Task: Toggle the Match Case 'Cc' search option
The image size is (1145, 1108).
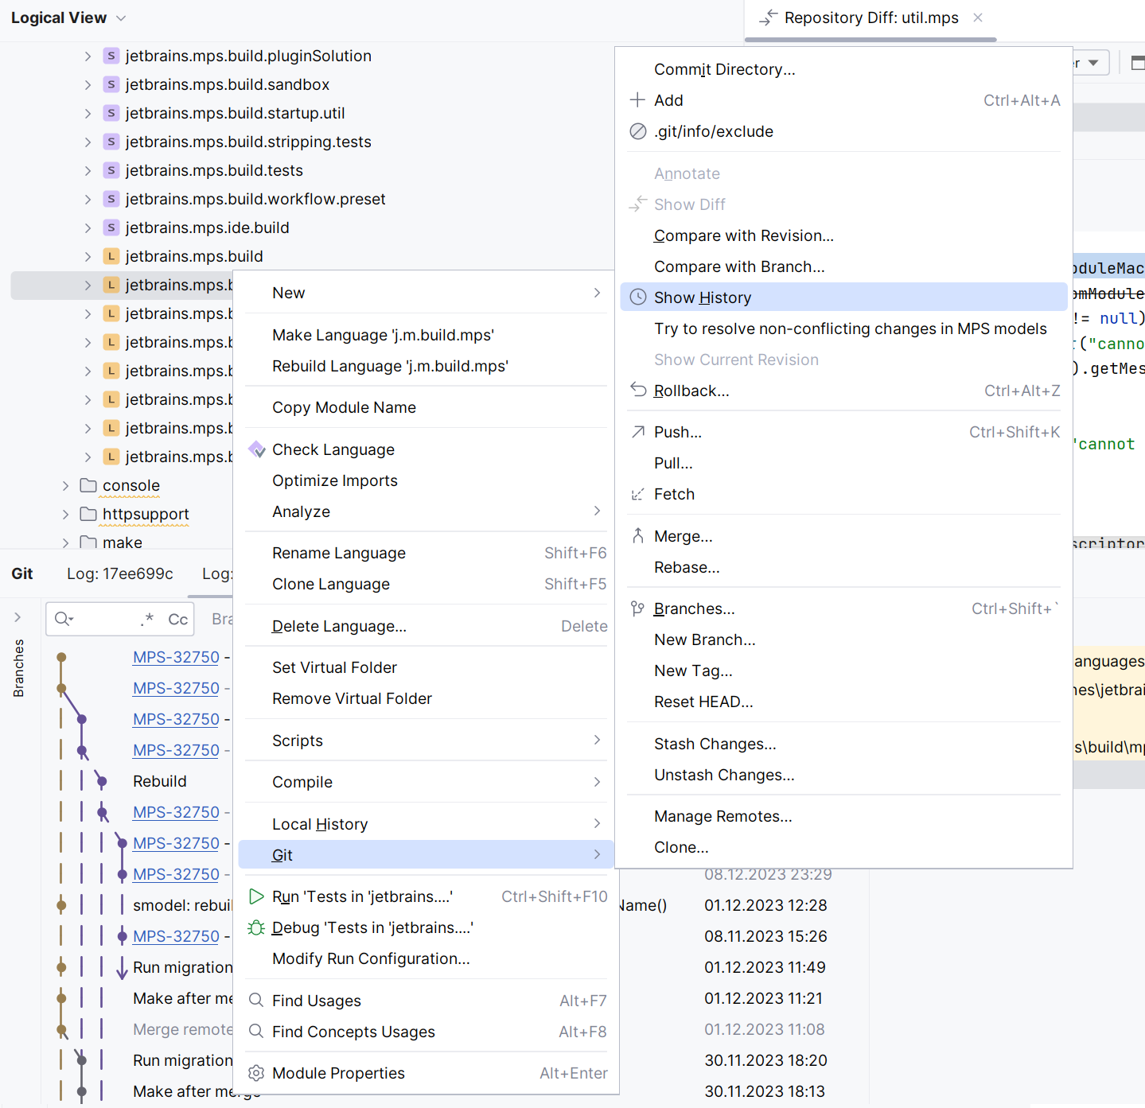Action: 178,620
